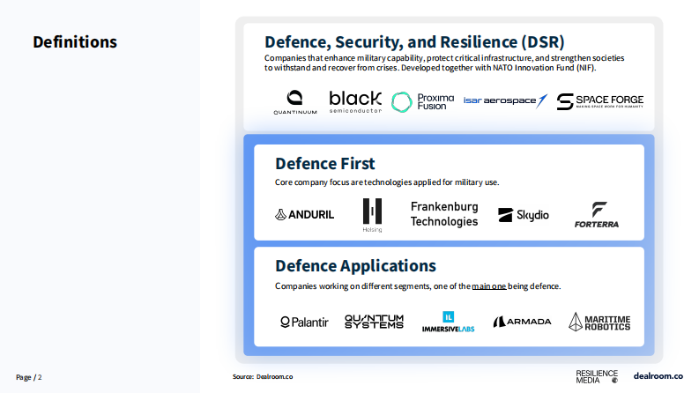Image resolution: width=699 pixels, height=393 pixels.
Task: Click the Space Forge logo
Action: pos(599,101)
